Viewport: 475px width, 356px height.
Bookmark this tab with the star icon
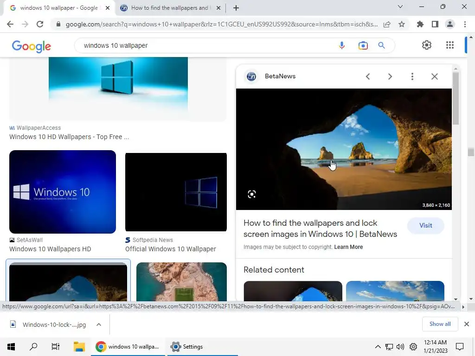pyautogui.click(x=402, y=24)
